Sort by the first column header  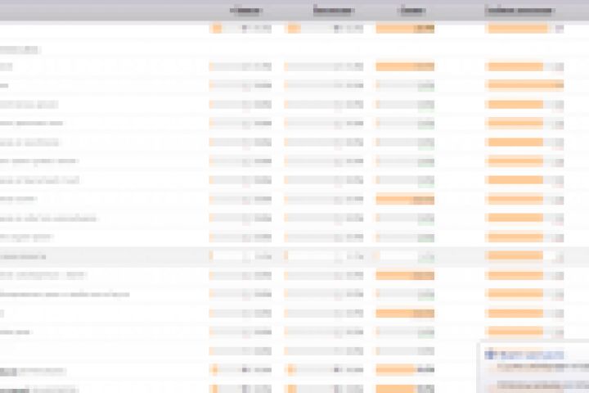coord(245,10)
